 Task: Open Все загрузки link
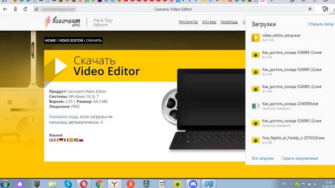click(x=263, y=158)
